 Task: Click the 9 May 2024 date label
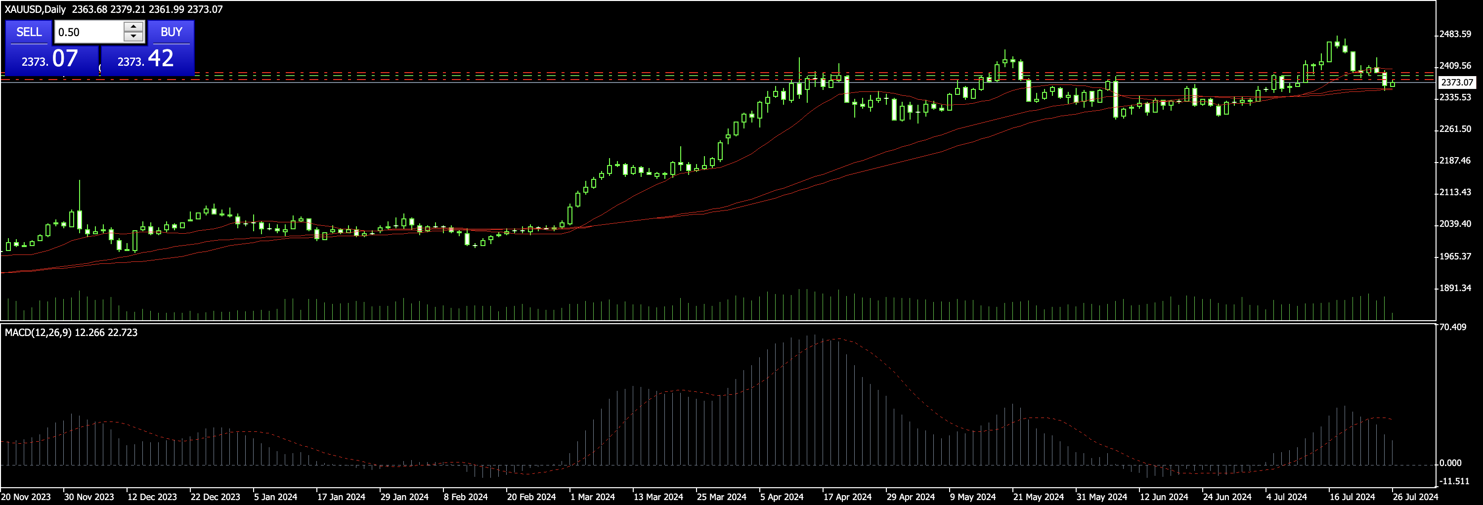(973, 497)
